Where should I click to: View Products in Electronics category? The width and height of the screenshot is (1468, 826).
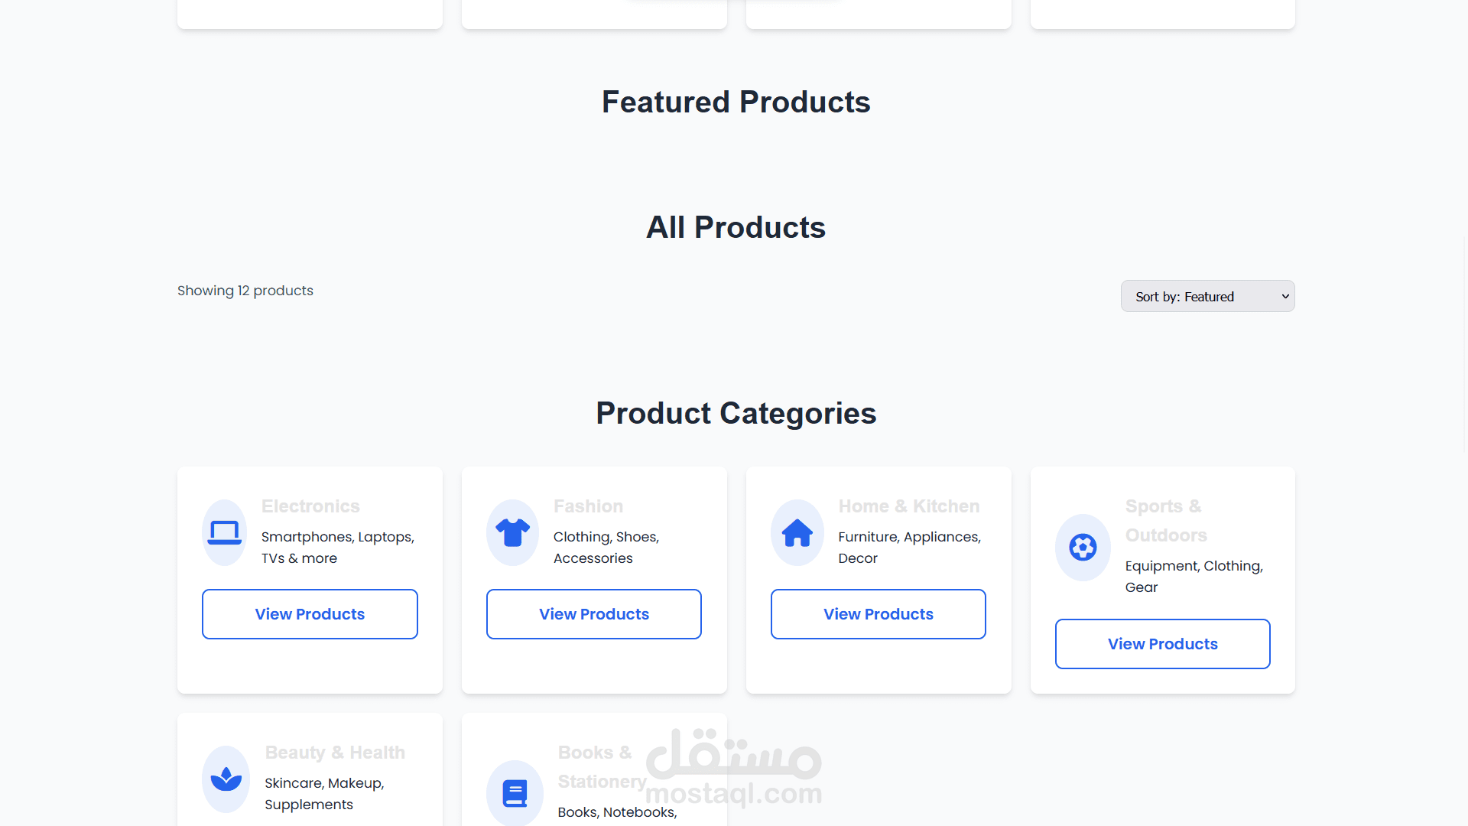pyautogui.click(x=310, y=614)
